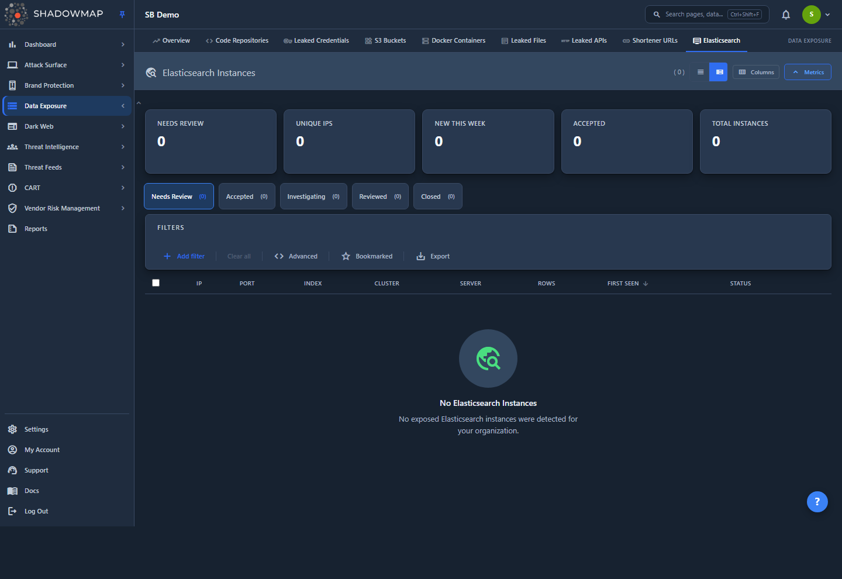The image size is (842, 579).
Task: Click the Add filter button
Action: tap(184, 256)
